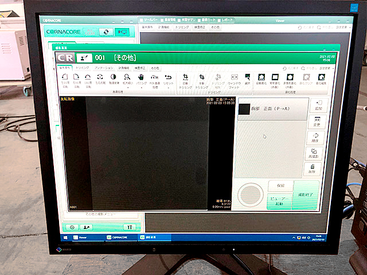Click the Re-exposure (再撮影) side button

tap(314, 154)
